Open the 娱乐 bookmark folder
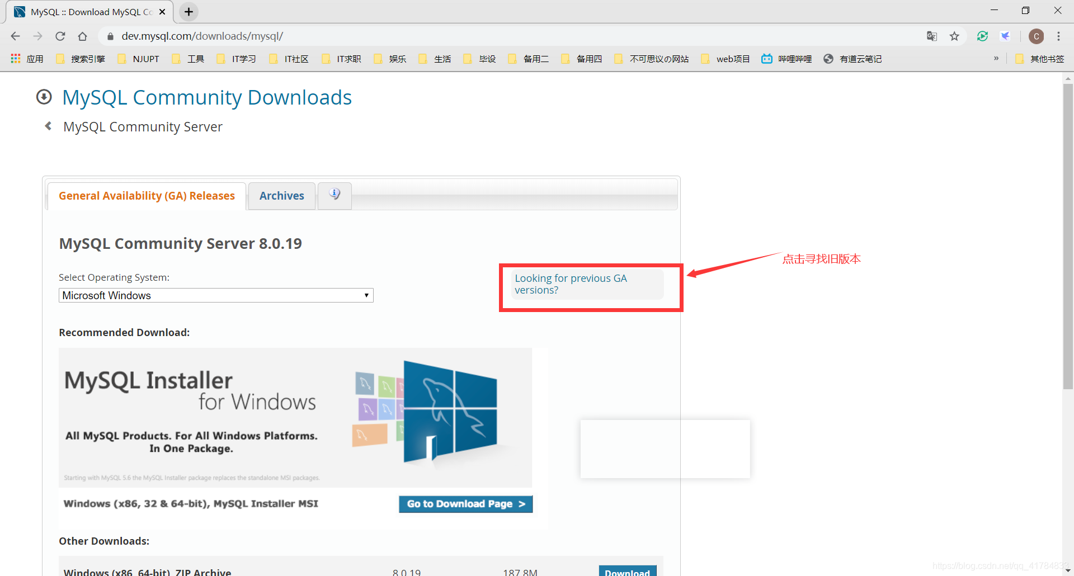This screenshot has width=1074, height=576. click(x=390, y=59)
